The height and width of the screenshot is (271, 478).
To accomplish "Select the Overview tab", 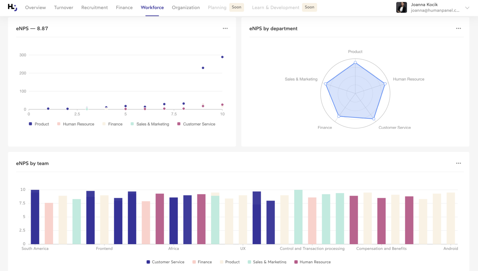I will click(x=35, y=7).
